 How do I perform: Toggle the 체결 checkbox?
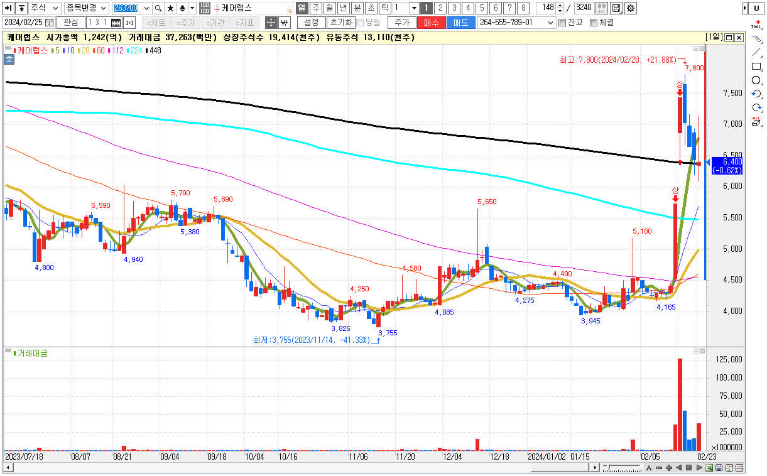[x=593, y=22]
